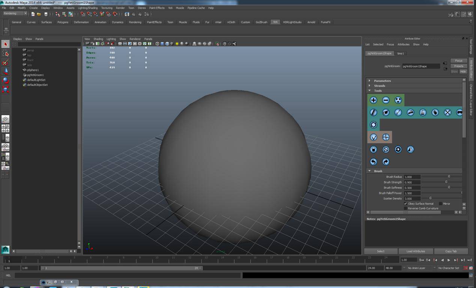Open the No Anim Layer dropdown
The width and height of the screenshot is (476, 288).
[417, 268]
